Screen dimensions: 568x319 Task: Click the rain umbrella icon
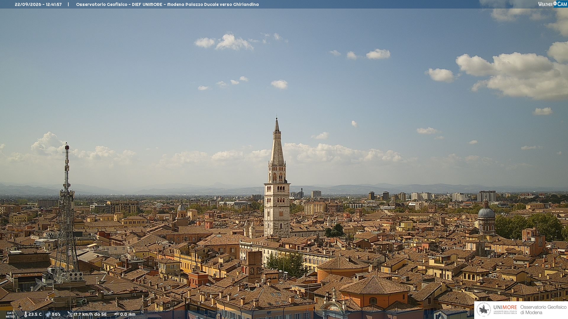(116, 314)
